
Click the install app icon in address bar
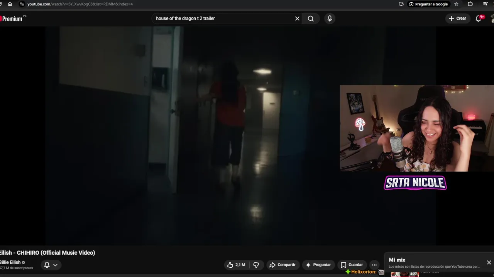click(x=401, y=4)
